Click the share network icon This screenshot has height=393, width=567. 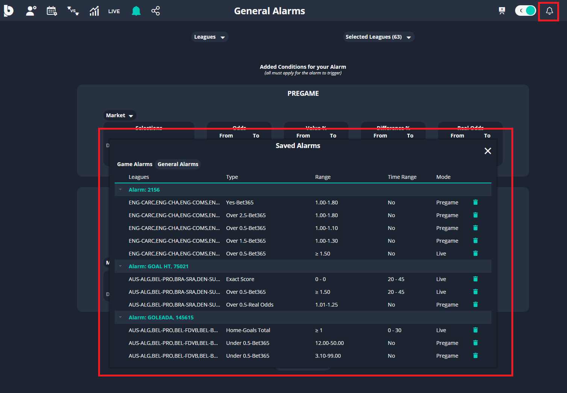point(155,11)
